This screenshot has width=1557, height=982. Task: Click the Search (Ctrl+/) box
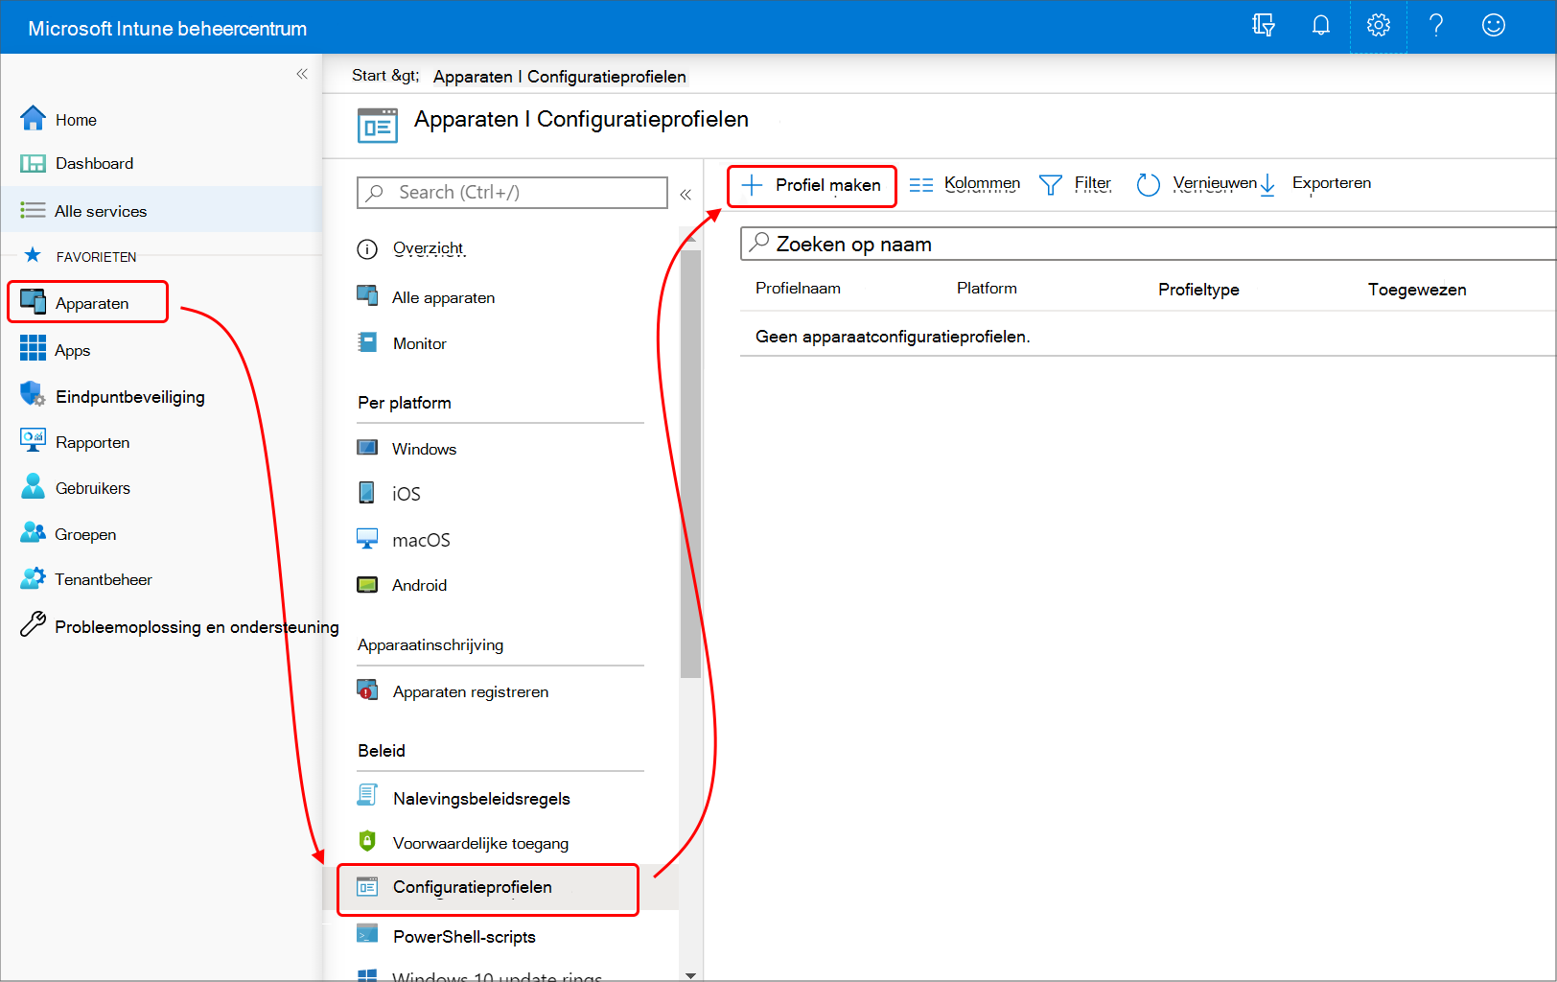pos(512,192)
